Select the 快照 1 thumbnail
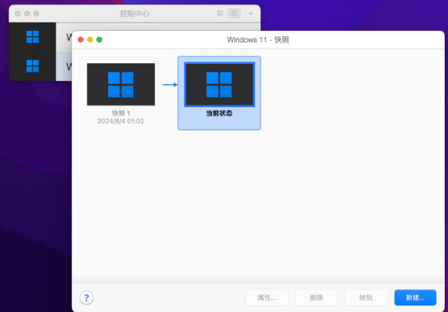This screenshot has width=448, height=312. [x=121, y=84]
